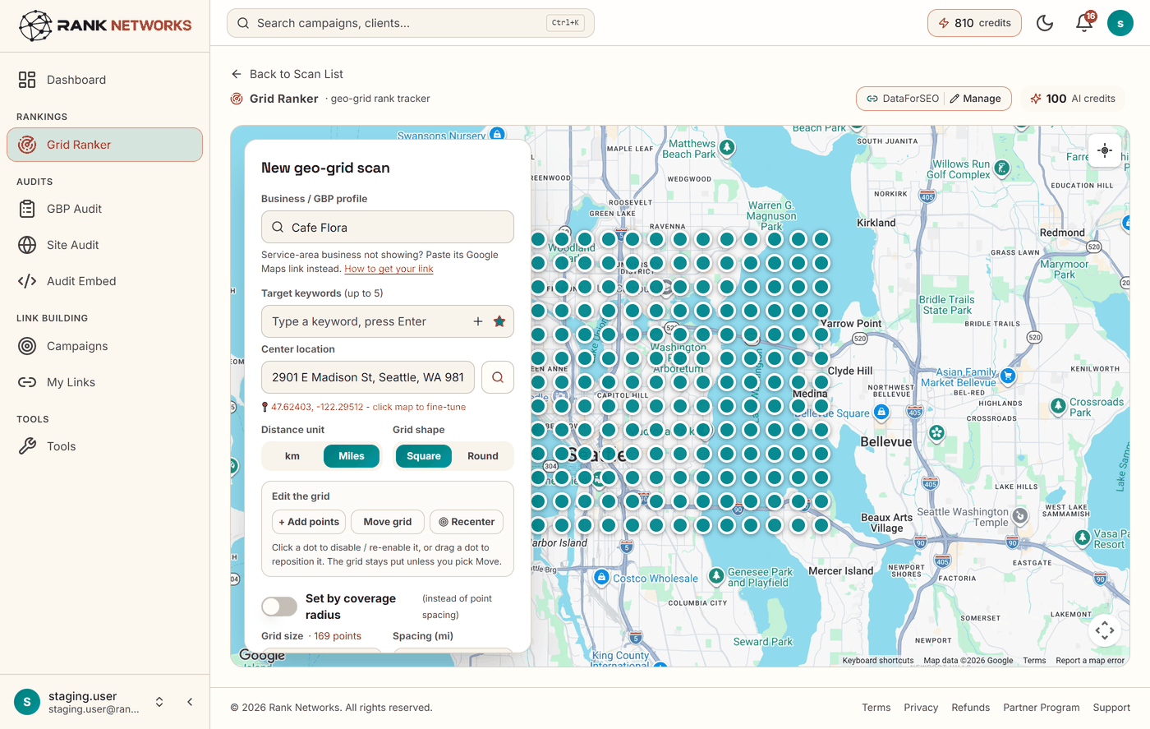This screenshot has height=729, width=1150.
Task: Open My Links page
Action: [104, 382]
